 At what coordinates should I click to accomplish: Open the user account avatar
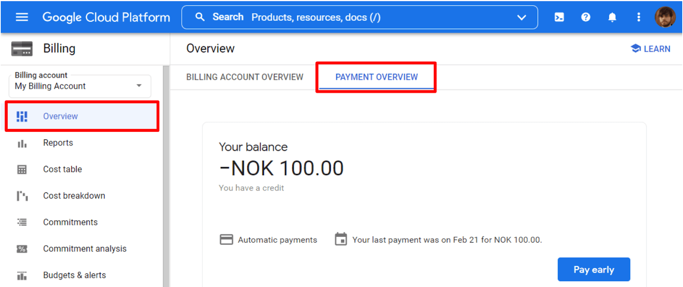tap(665, 17)
